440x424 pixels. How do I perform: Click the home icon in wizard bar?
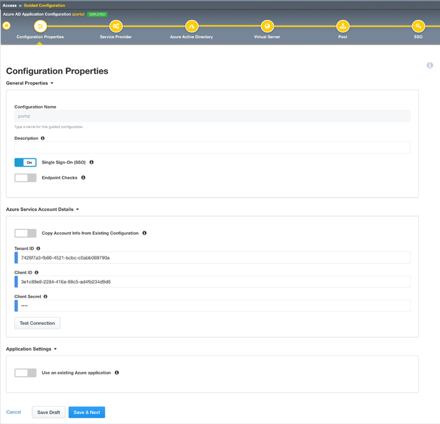coord(6,26)
